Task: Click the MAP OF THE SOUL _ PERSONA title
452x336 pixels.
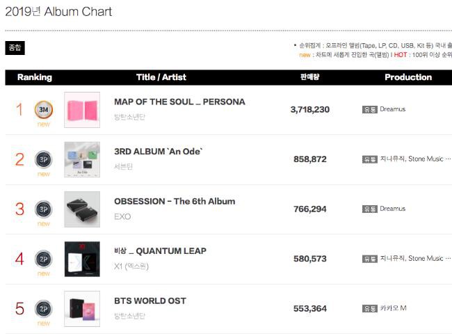Action: 179,102
